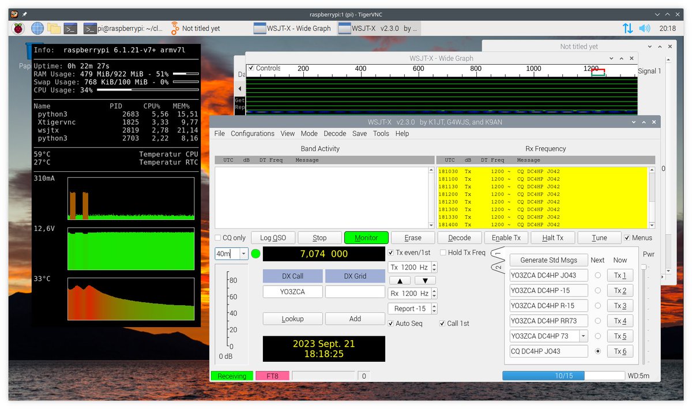Send message now with Tx 5
692x409 pixels.
[620, 336]
